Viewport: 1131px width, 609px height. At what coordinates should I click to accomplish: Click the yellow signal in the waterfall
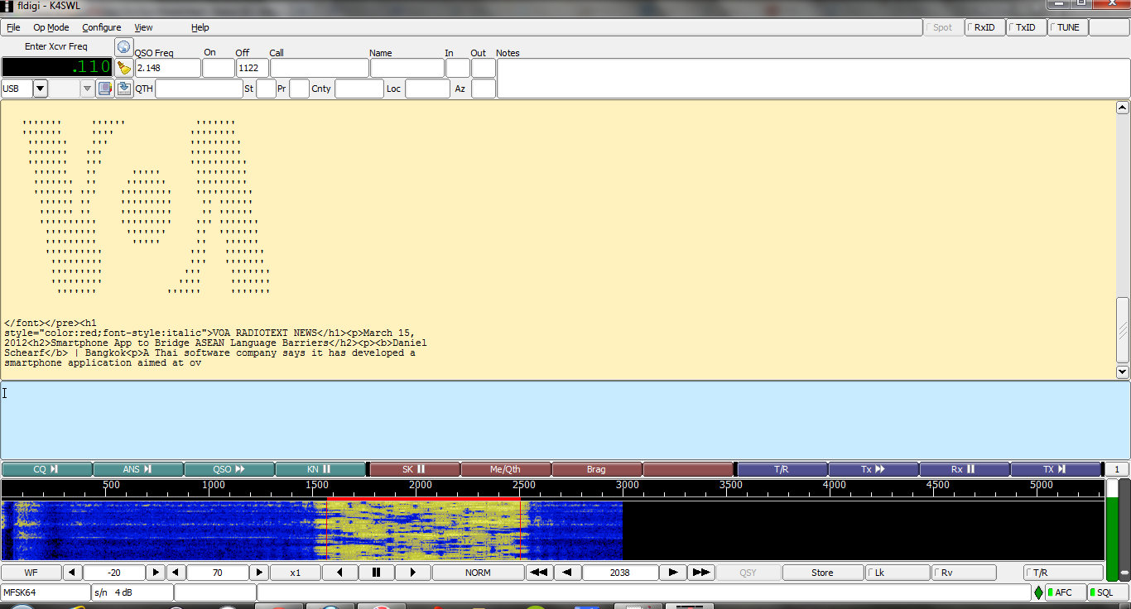423,530
